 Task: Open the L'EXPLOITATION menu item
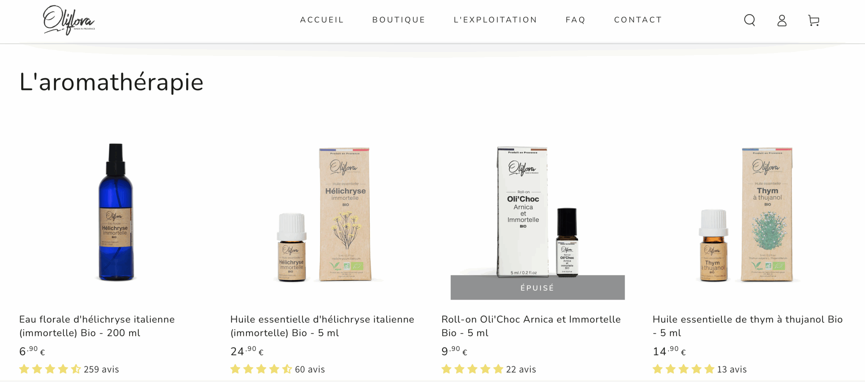pyautogui.click(x=495, y=20)
